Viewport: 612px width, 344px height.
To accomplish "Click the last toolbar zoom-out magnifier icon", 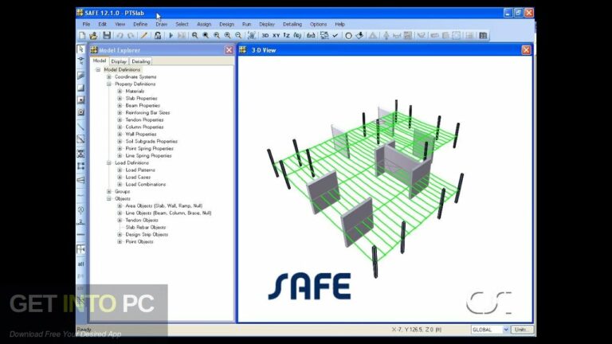I will (x=238, y=36).
